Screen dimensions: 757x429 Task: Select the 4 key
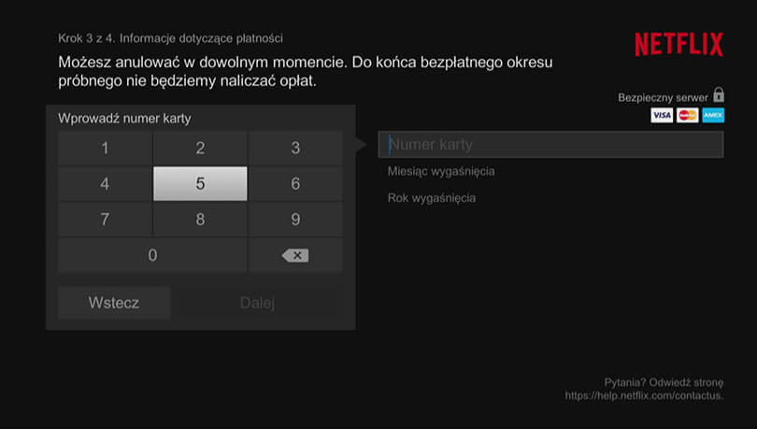(x=105, y=184)
